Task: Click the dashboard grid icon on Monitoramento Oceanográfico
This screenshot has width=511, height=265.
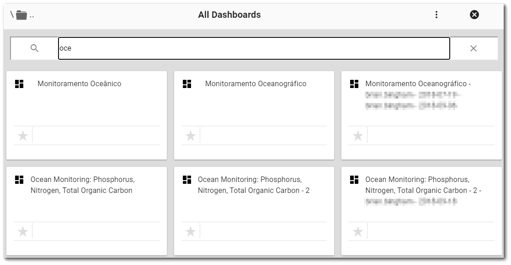Action: point(187,83)
